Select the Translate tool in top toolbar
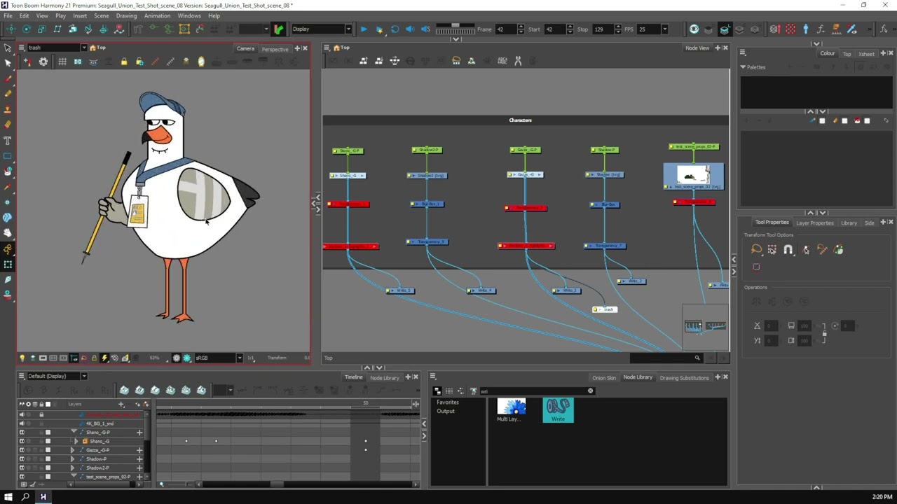This screenshot has height=504, width=897. click(x=11, y=29)
